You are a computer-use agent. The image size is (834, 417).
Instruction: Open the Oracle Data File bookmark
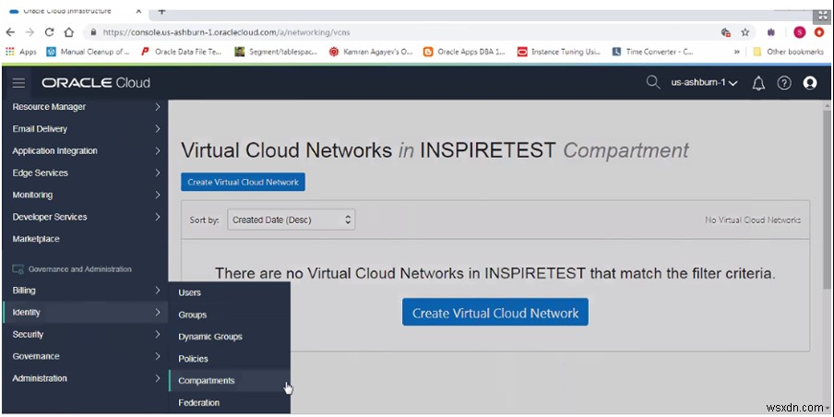182,52
